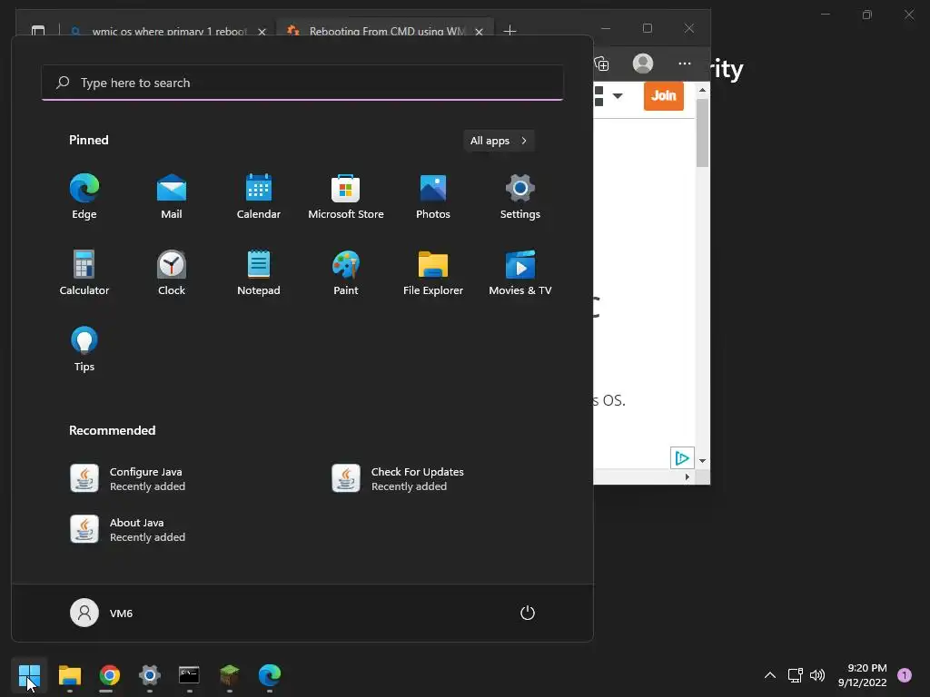This screenshot has height=697, width=930.
Task: Show All apps list
Action: pos(499,141)
